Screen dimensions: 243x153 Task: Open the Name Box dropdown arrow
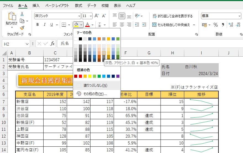[27, 44]
